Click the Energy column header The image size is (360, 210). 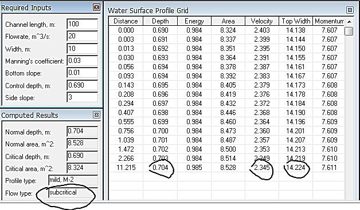pos(194,21)
